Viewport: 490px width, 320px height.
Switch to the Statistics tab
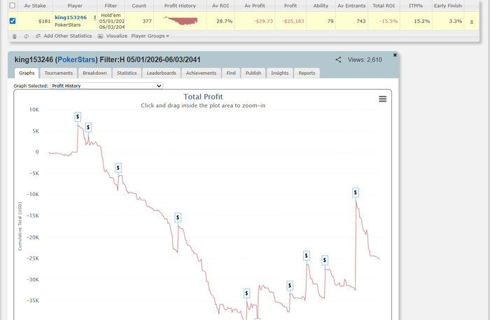(127, 73)
